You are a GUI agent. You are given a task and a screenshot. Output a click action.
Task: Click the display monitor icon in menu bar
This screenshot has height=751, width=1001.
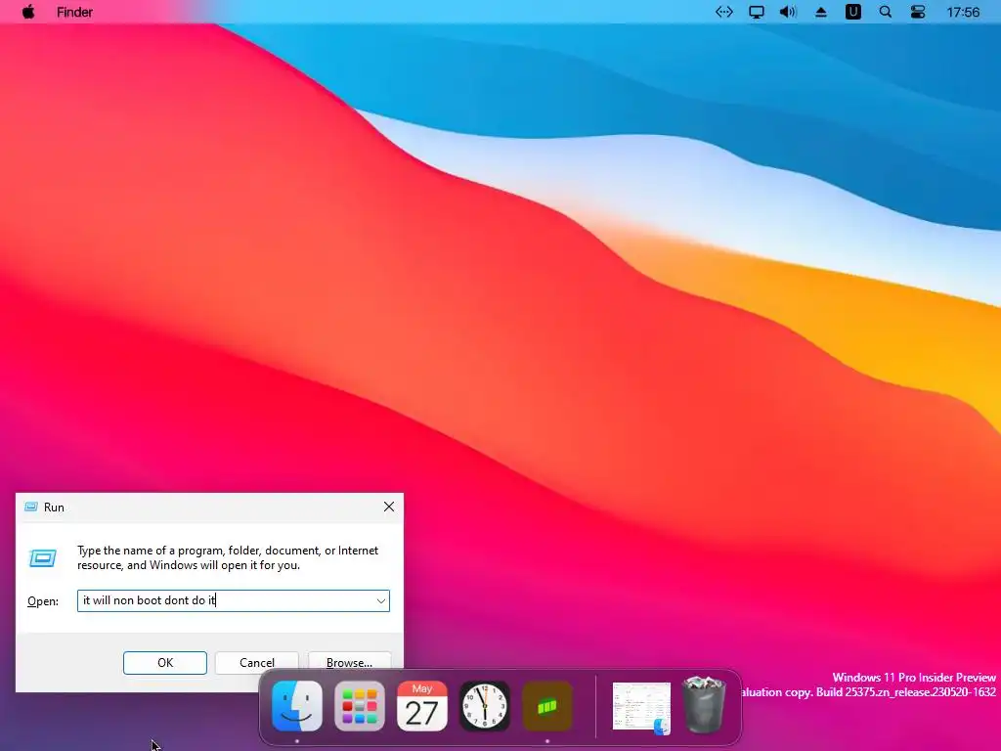757,12
